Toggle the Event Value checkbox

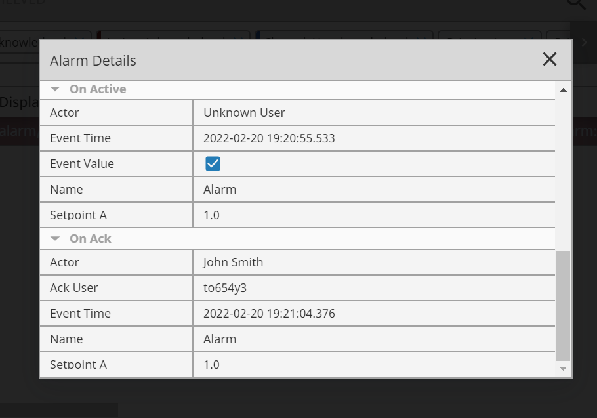(x=213, y=163)
